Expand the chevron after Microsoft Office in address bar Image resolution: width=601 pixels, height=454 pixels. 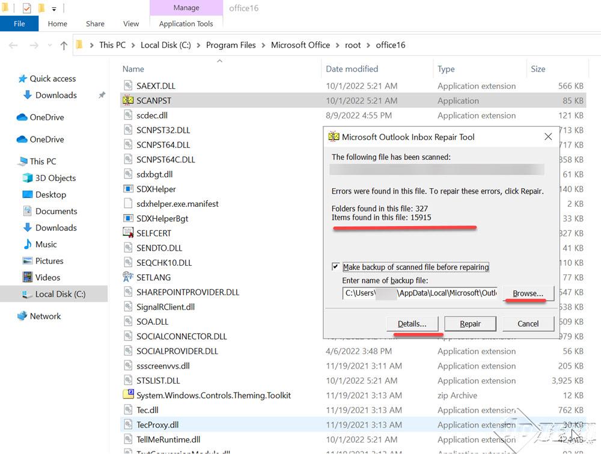[x=338, y=45]
